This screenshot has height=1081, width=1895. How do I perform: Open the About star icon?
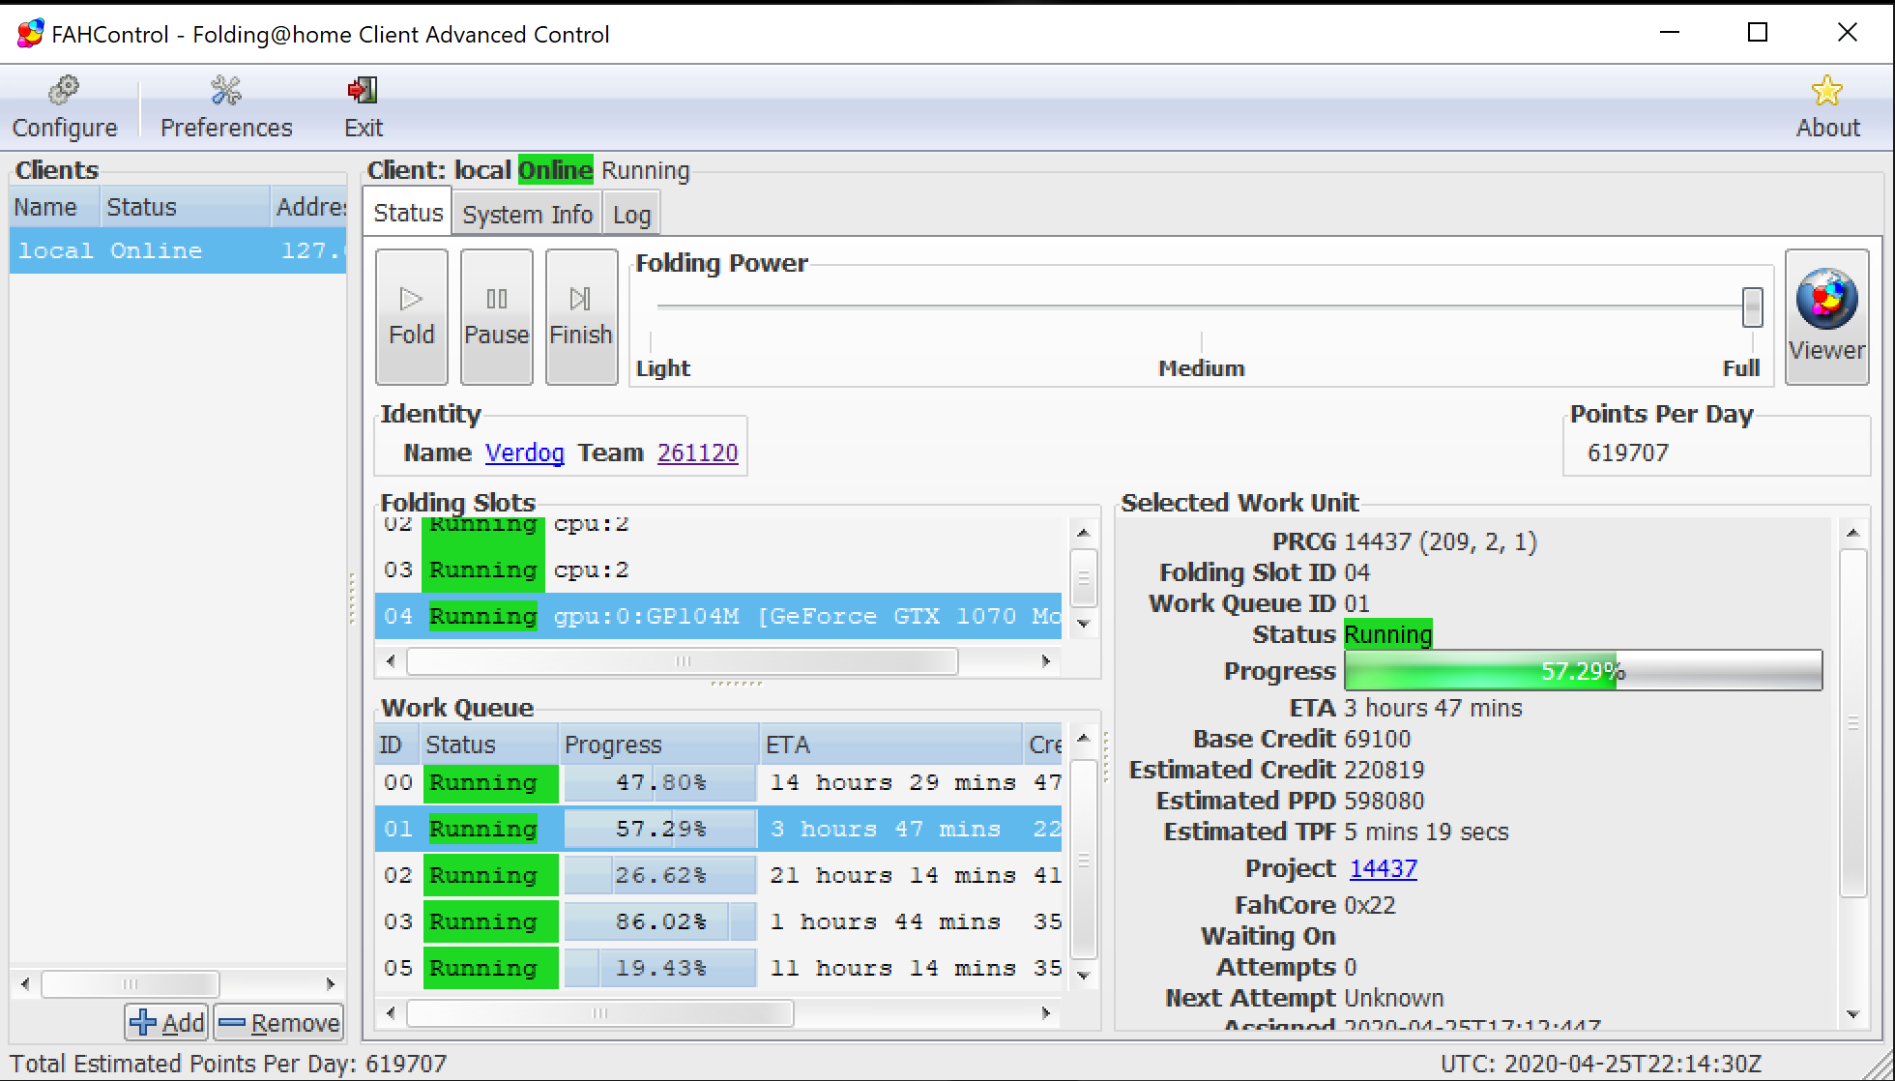[1826, 91]
